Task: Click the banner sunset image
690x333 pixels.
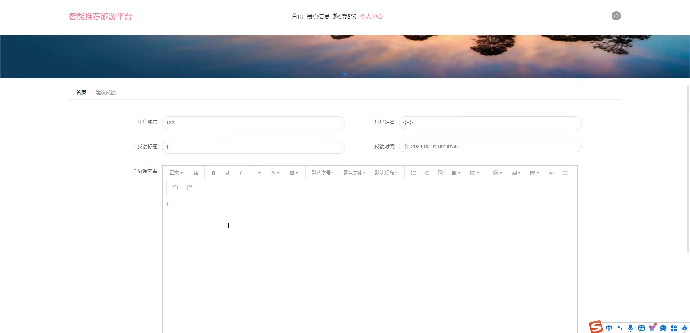Action: 345,56
